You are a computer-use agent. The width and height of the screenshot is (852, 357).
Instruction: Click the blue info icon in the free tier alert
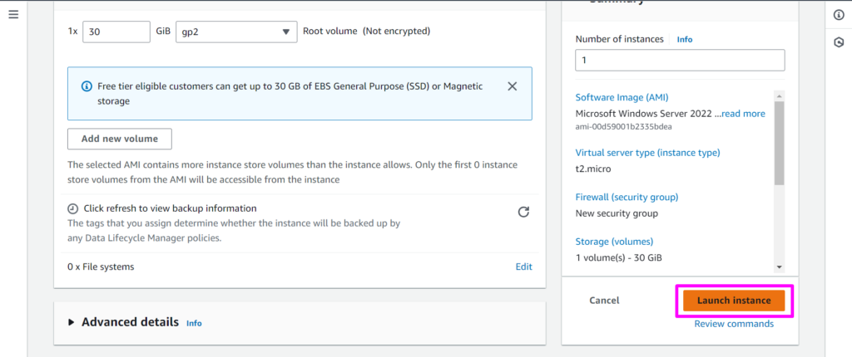pos(87,86)
